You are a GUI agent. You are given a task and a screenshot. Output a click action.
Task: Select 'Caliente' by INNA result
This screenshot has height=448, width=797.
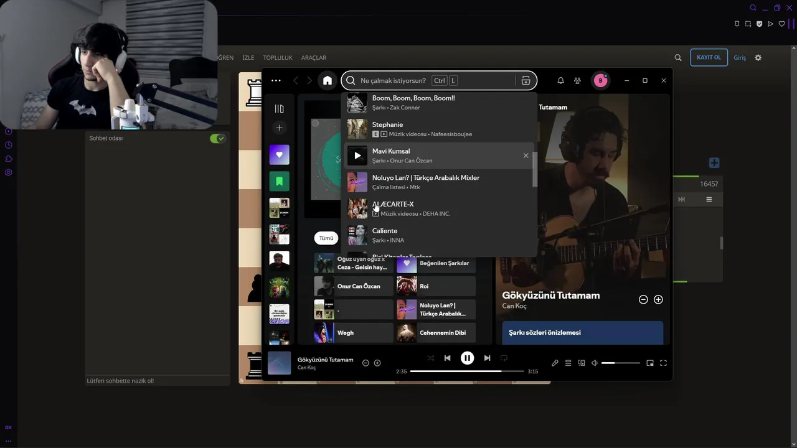[x=438, y=235]
